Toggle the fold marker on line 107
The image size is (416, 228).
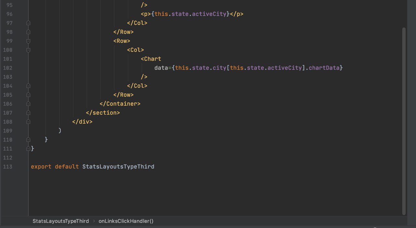point(28,113)
